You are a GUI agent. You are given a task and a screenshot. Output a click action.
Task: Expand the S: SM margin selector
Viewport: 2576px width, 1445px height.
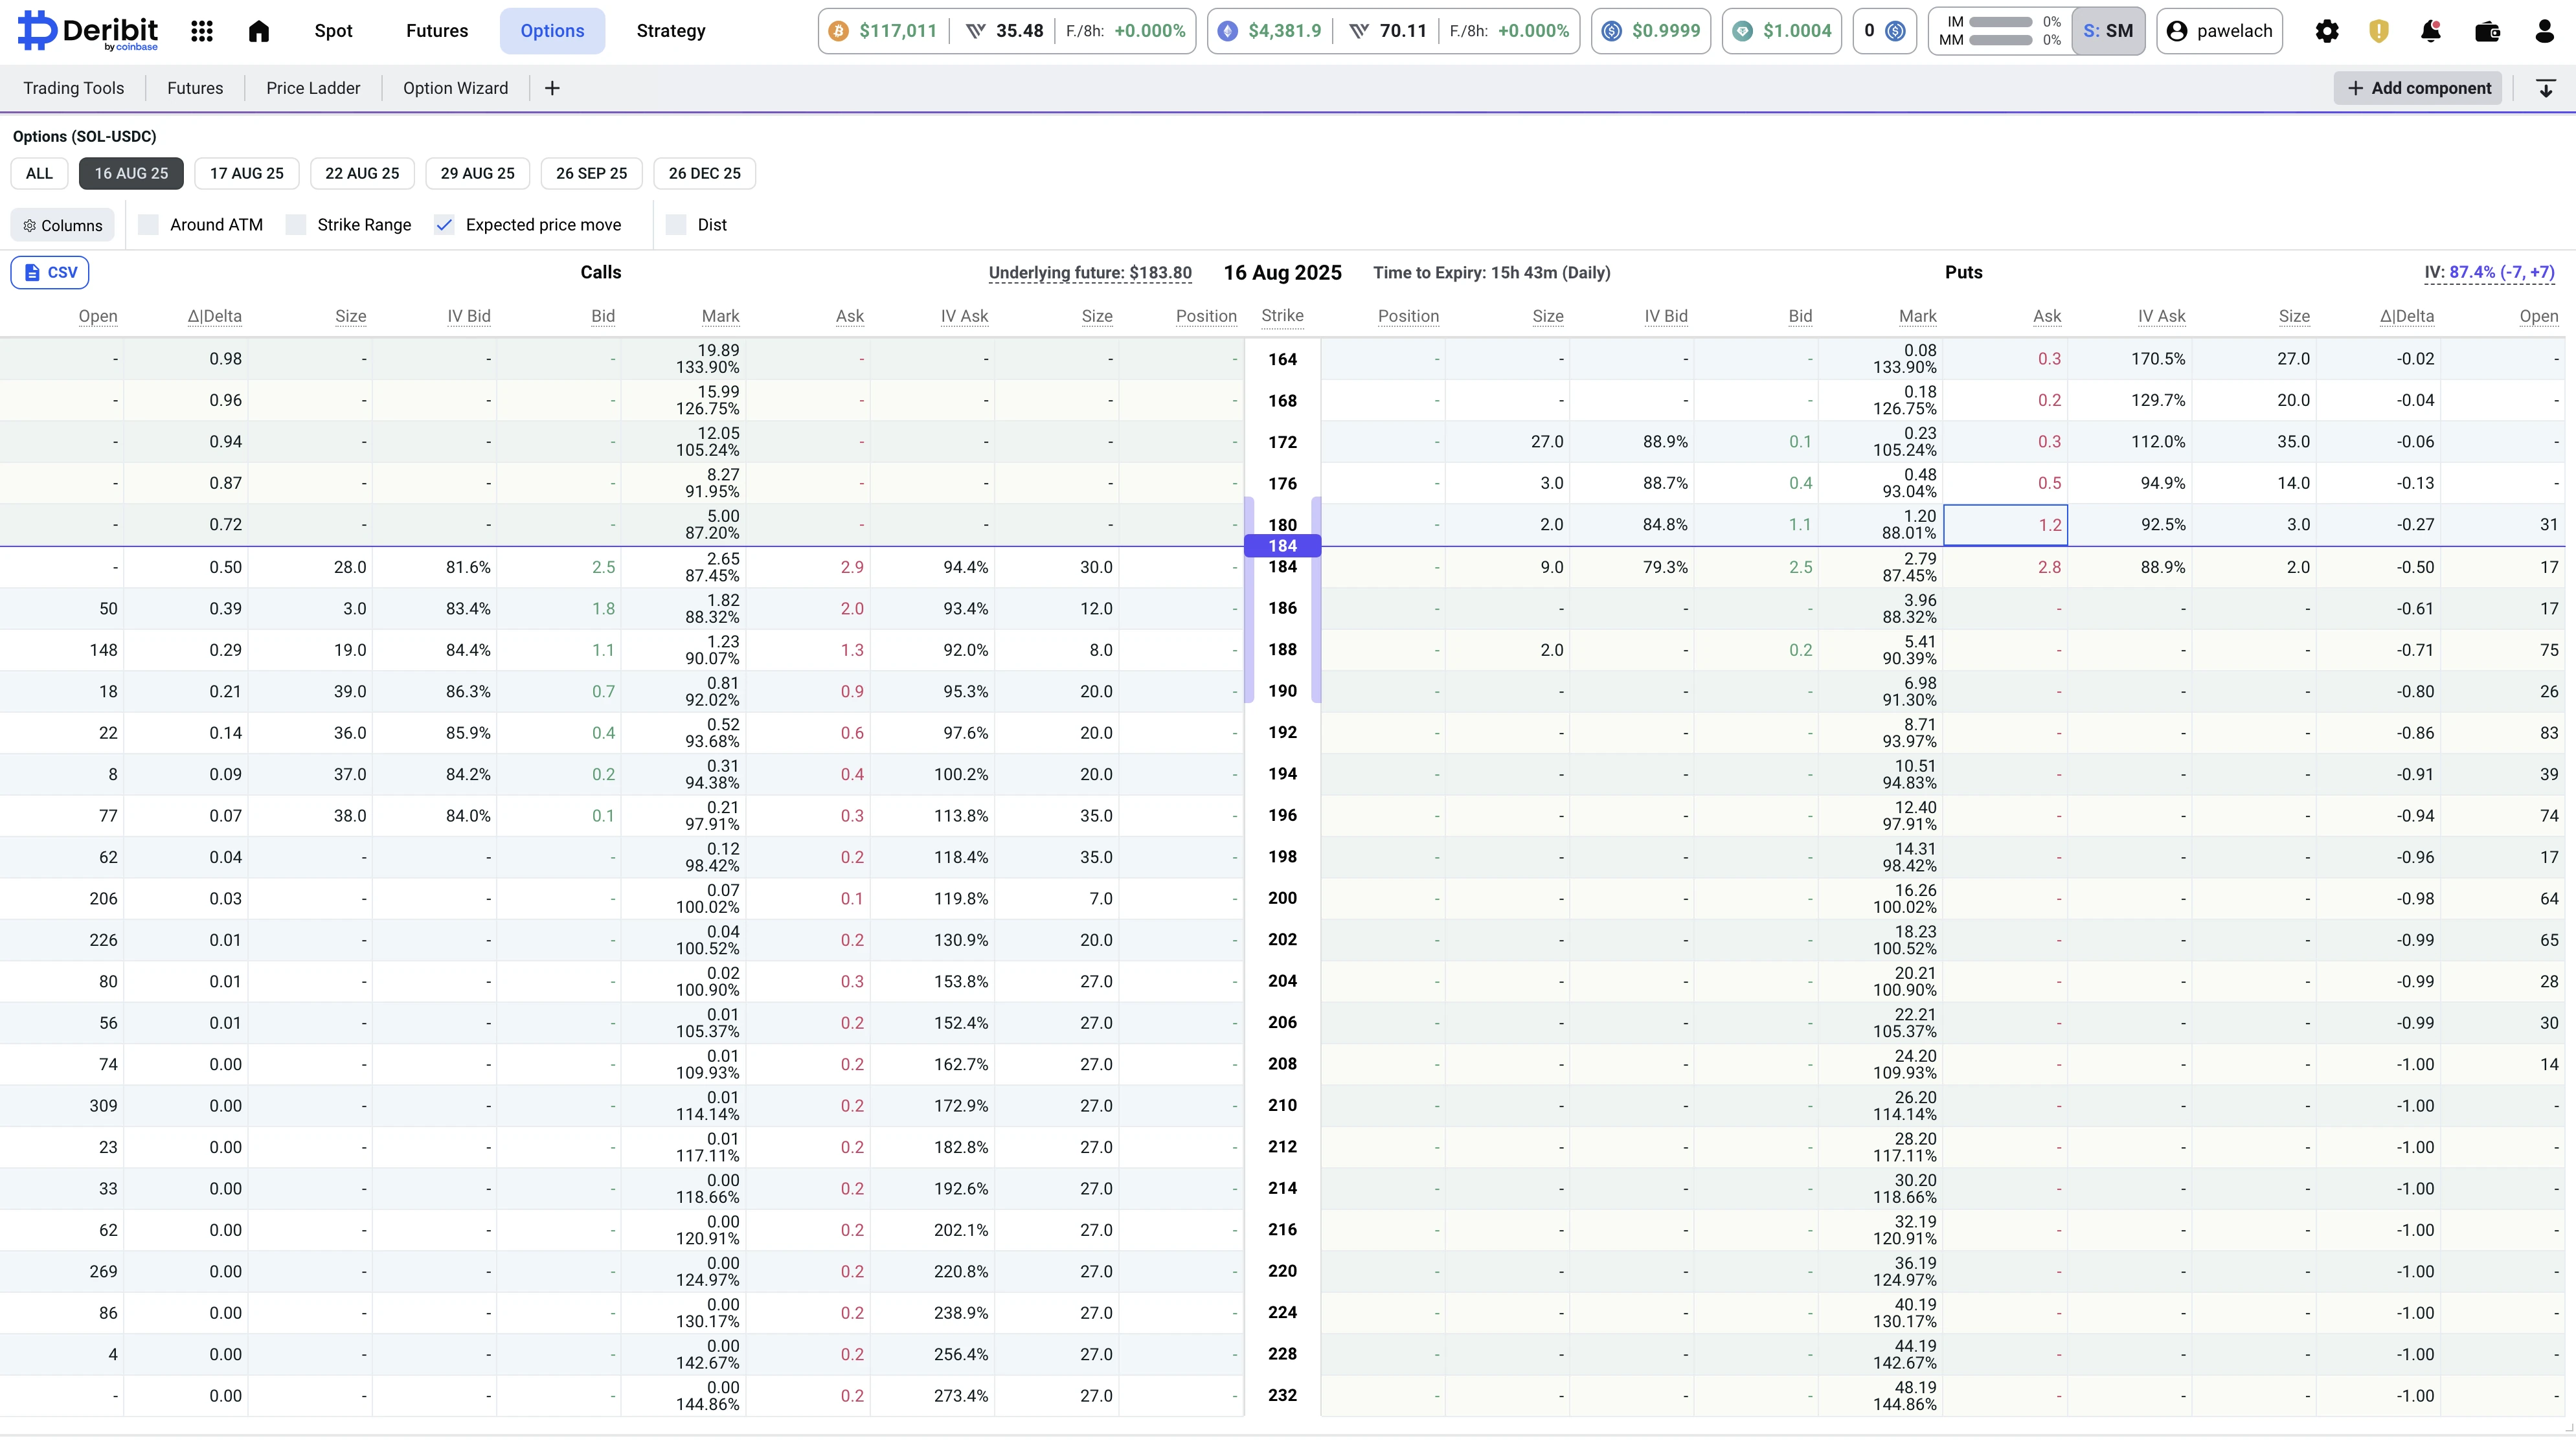[2108, 31]
